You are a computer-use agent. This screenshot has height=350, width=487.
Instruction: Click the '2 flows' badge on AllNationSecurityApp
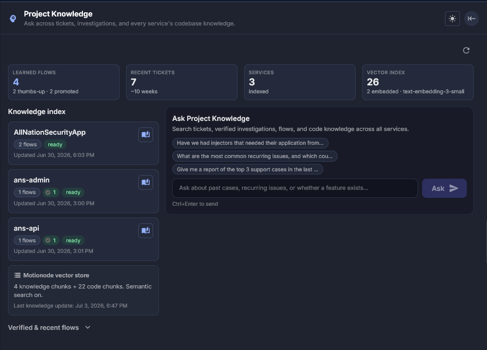click(28, 144)
